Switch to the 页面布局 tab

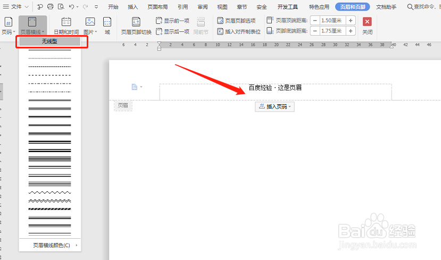[x=157, y=7]
